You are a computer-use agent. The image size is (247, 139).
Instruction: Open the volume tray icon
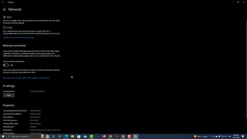point(225,136)
